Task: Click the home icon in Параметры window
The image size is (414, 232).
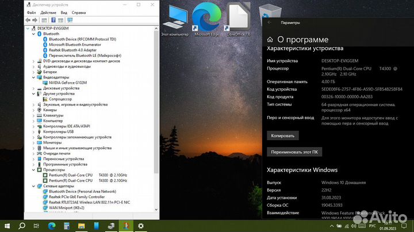Action: (x=270, y=40)
